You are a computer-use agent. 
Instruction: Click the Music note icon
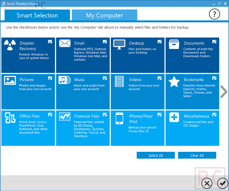click(65, 80)
